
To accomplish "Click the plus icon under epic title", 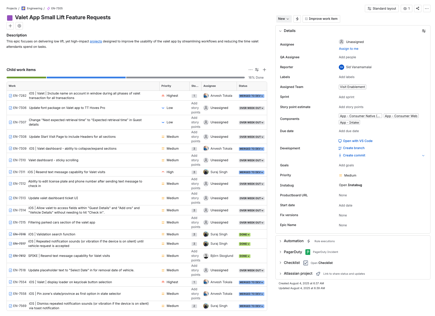I will [x=10, y=26].
